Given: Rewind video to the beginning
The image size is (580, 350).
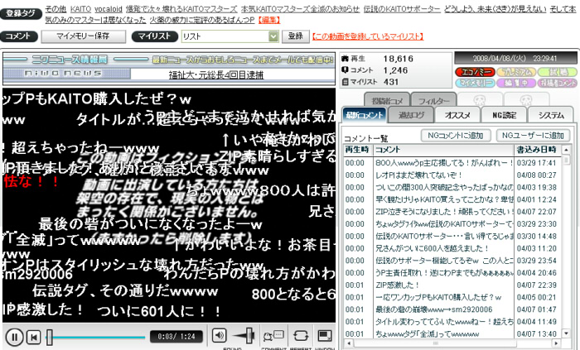Looking at the screenshot, I should point(34,337).
